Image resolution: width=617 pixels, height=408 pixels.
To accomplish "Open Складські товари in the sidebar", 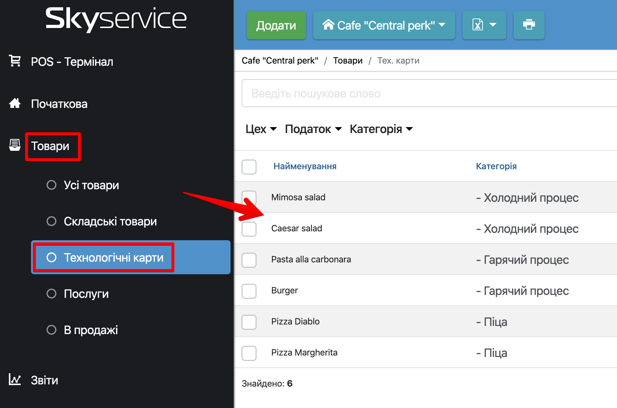I will point(110,221).
